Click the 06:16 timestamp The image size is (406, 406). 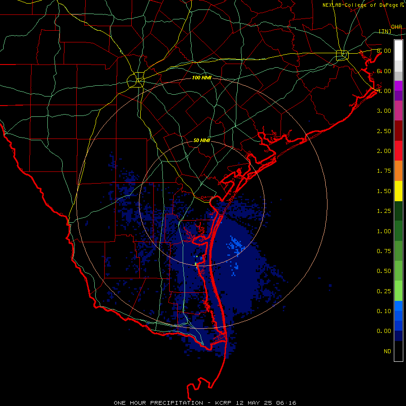(286, 403)
